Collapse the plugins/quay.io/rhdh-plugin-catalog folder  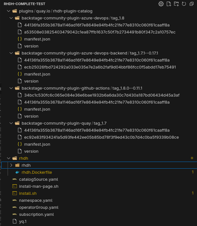9,11
